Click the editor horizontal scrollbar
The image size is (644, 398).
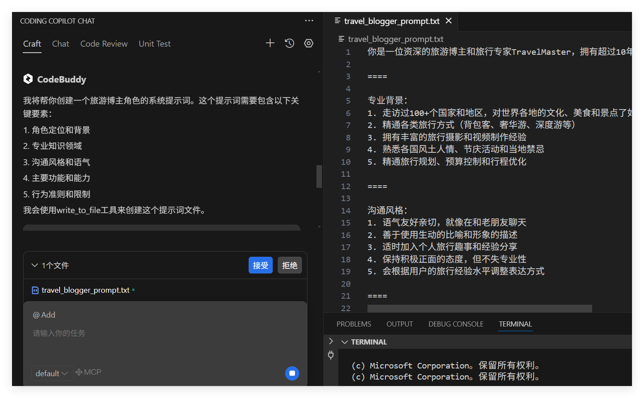click(479, 309)
